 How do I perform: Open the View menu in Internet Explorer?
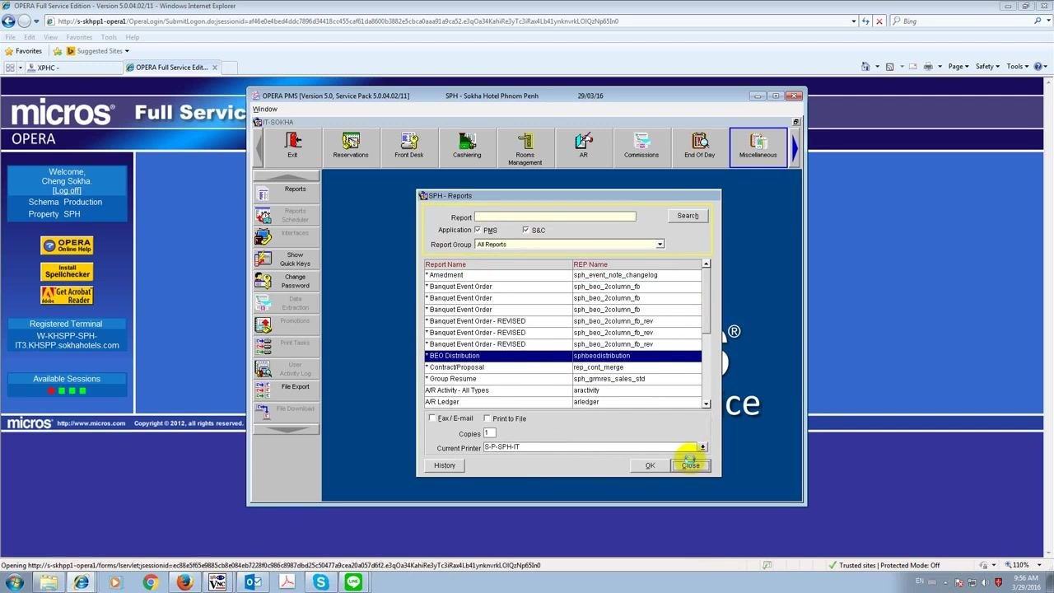50,37
